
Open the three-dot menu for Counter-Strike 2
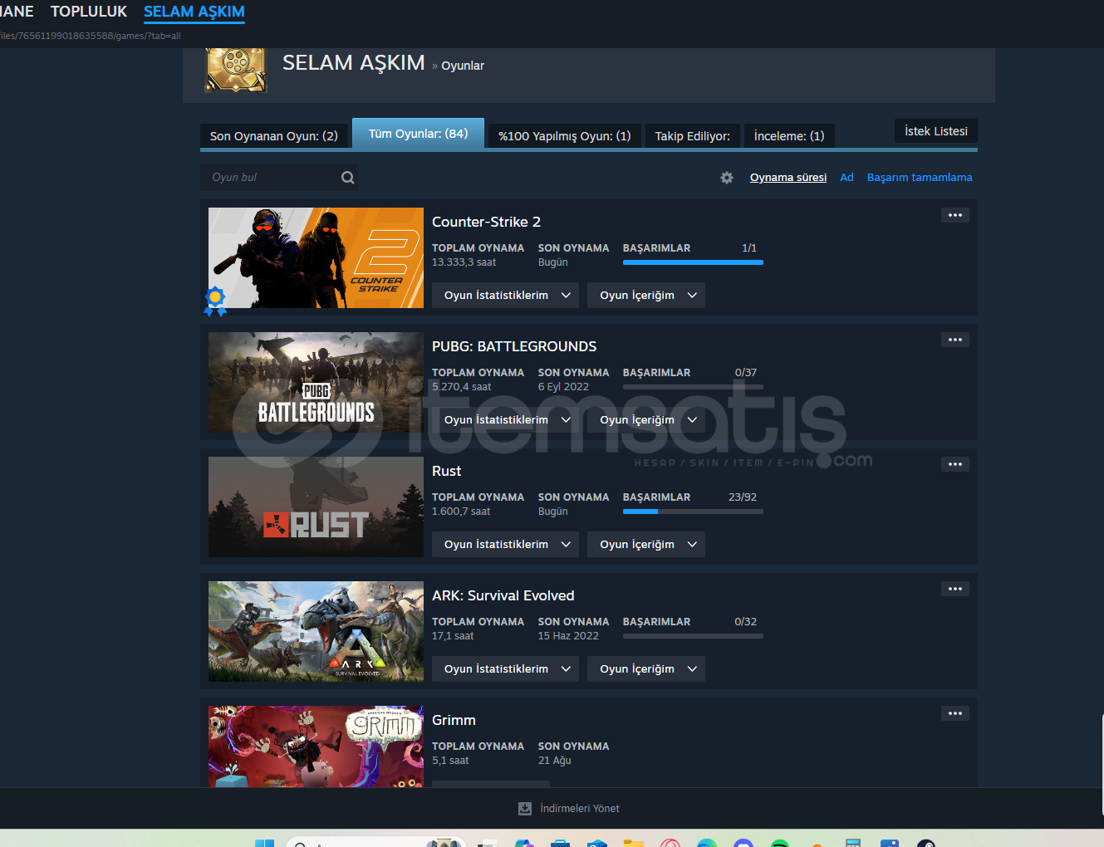point(955,215)
